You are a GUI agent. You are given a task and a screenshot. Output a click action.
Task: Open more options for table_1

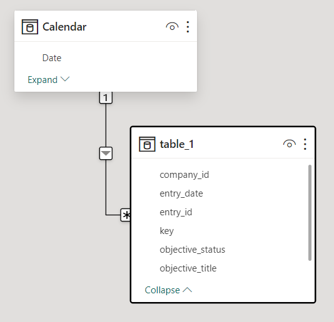coord(305,144)
